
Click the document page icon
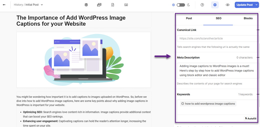coord(113,5)
